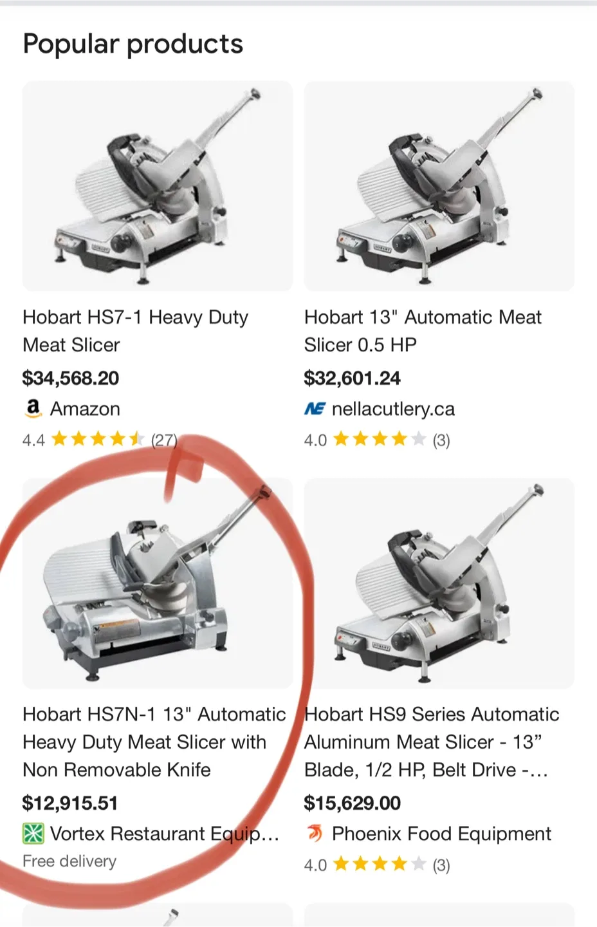Click the Vortex Restaurant Equipment logo icon

click(33, 834)
